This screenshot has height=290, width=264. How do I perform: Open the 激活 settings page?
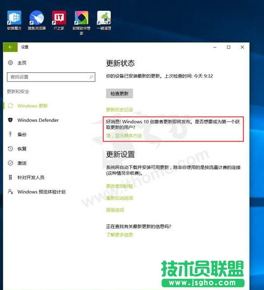click(22, 163)
